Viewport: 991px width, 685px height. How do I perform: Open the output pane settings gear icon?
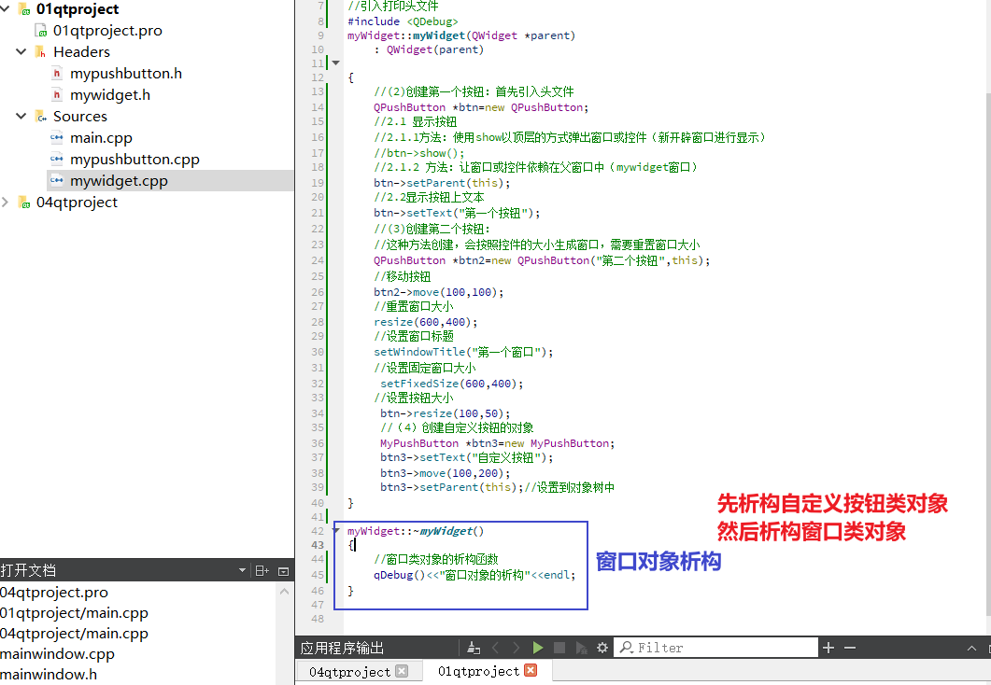[x=602, y=647]
